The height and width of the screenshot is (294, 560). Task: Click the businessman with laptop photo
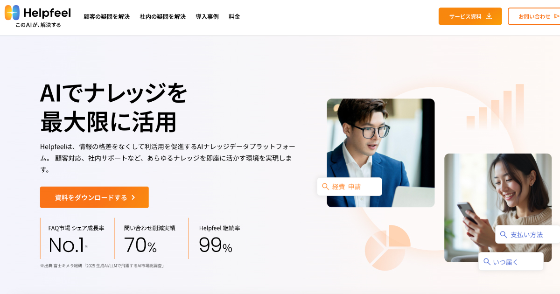[381, 153]
